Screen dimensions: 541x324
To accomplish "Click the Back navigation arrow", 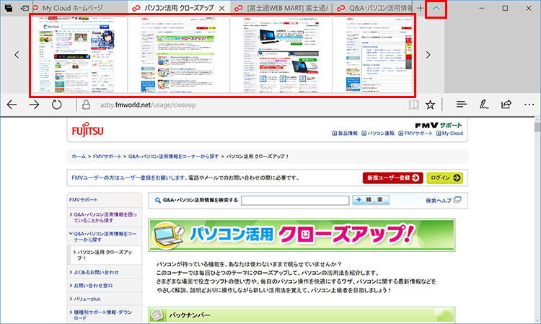I will pos(12,105).
